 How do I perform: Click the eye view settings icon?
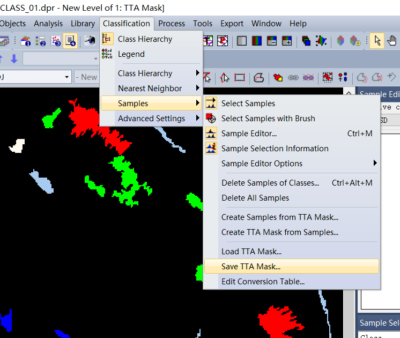(90, 41)
